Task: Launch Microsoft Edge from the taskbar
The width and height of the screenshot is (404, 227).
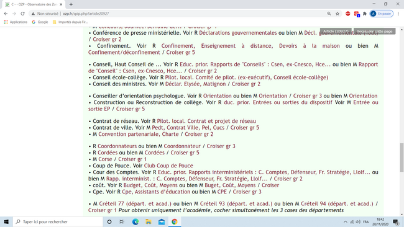Action: 135,221
